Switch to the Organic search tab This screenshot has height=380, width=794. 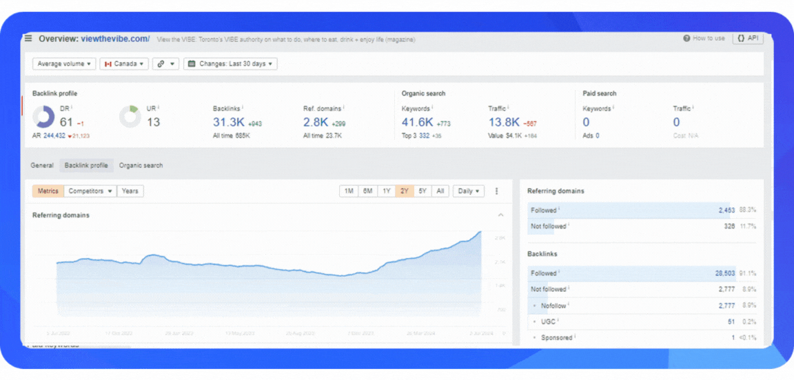pos(141,165)
